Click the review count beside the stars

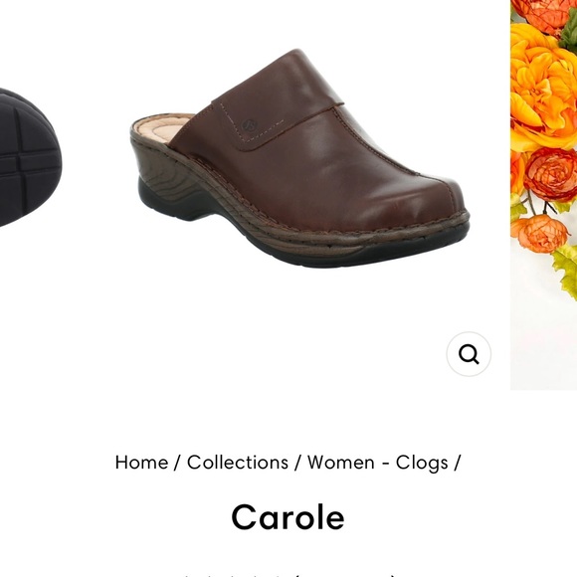click(346, 575)
